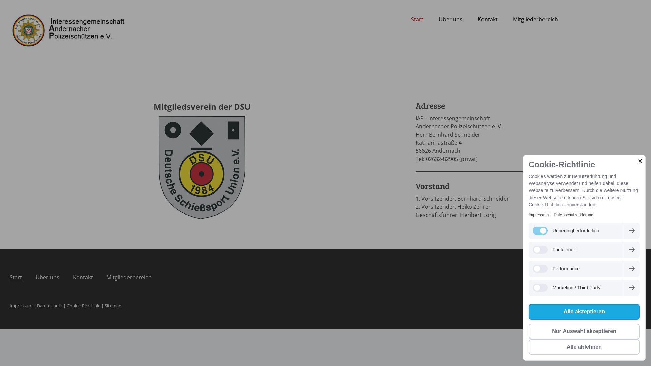Click the Alle akzeptieren button
Viewport: 651px width, 366px height.
click(584, 312)
